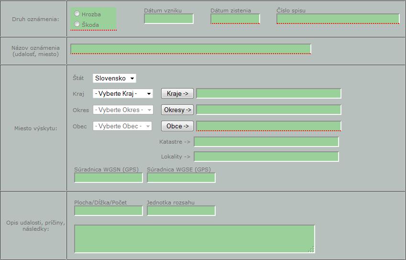The image size is (406, 260).
Task: Click the field next to Okresy button
Action: [x=269, y=110]
